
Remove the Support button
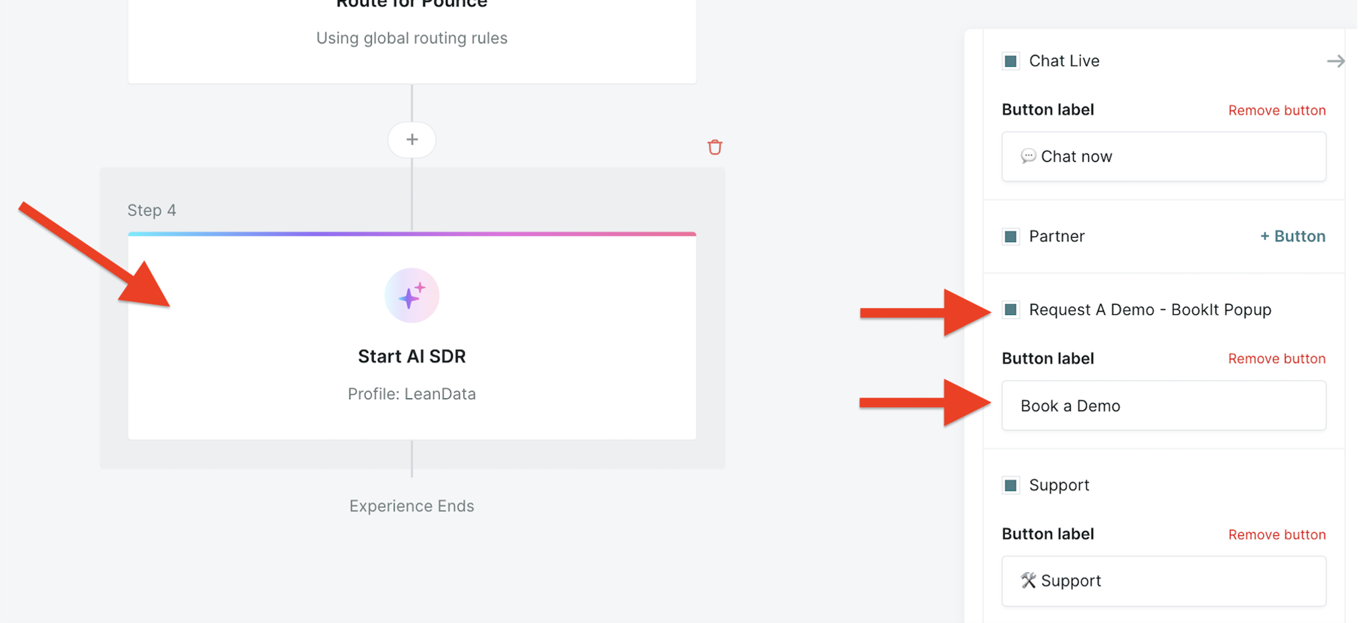coord(1277,535)
